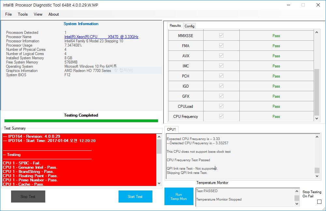Click the 'CPU 1 - BrandString - Pass' line
Image resolution: width=326 pixels, height=211 pixels.
[x=28, y=172]
